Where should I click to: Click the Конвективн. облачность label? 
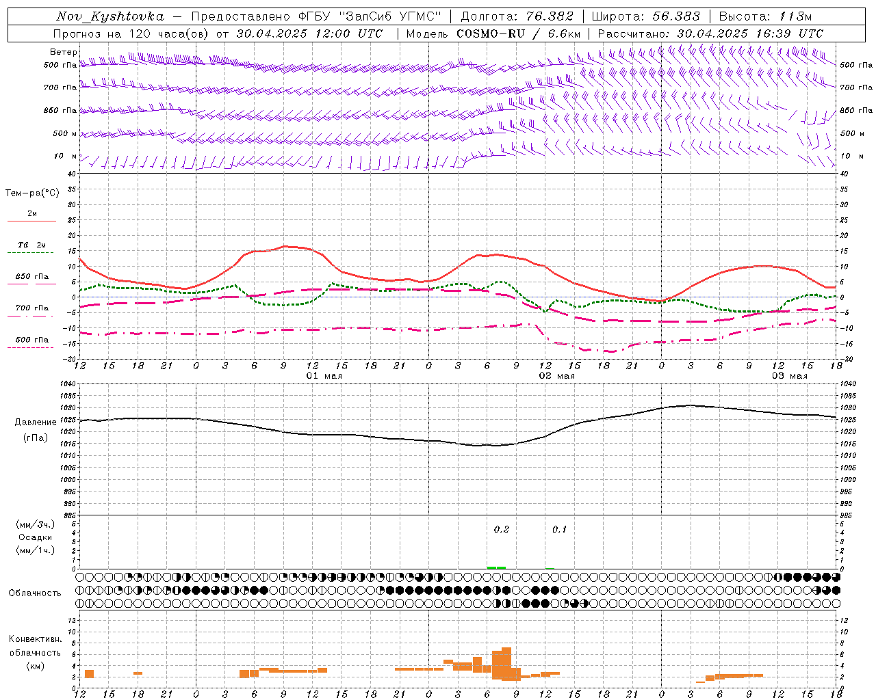pyautogui.click(x=35, y=645)
